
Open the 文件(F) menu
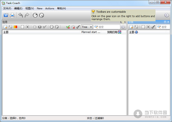tap(7, 8)
